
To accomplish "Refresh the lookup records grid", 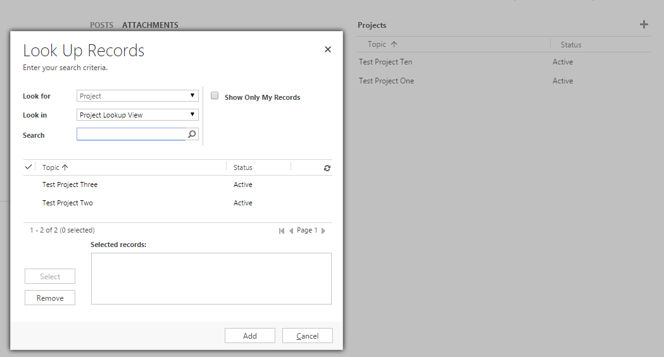I will 327,168.
